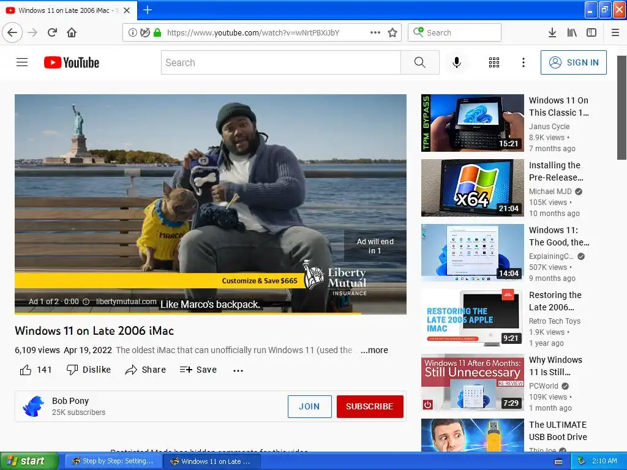This screenshot has height=470, width=627.
Task: Toggle the browser sidebar view
Action: (591, 33)
